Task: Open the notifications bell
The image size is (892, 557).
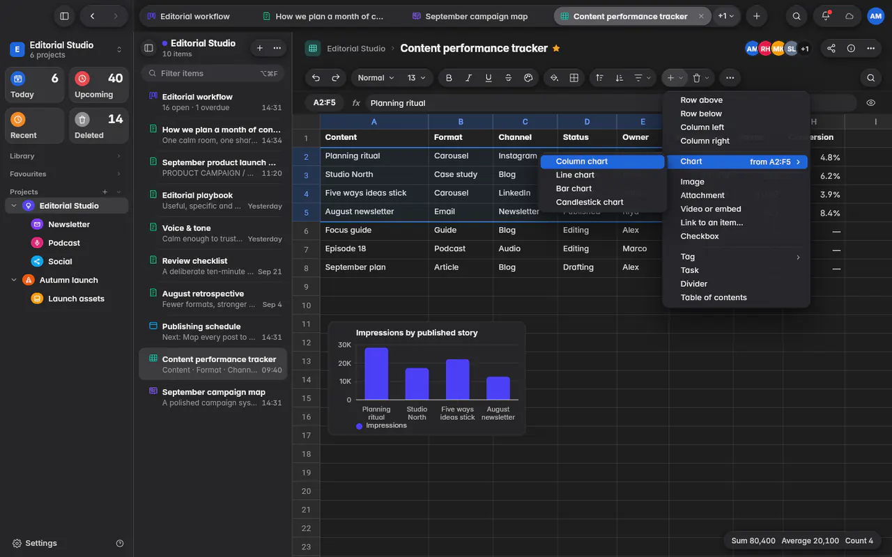Action: (826, 16)
